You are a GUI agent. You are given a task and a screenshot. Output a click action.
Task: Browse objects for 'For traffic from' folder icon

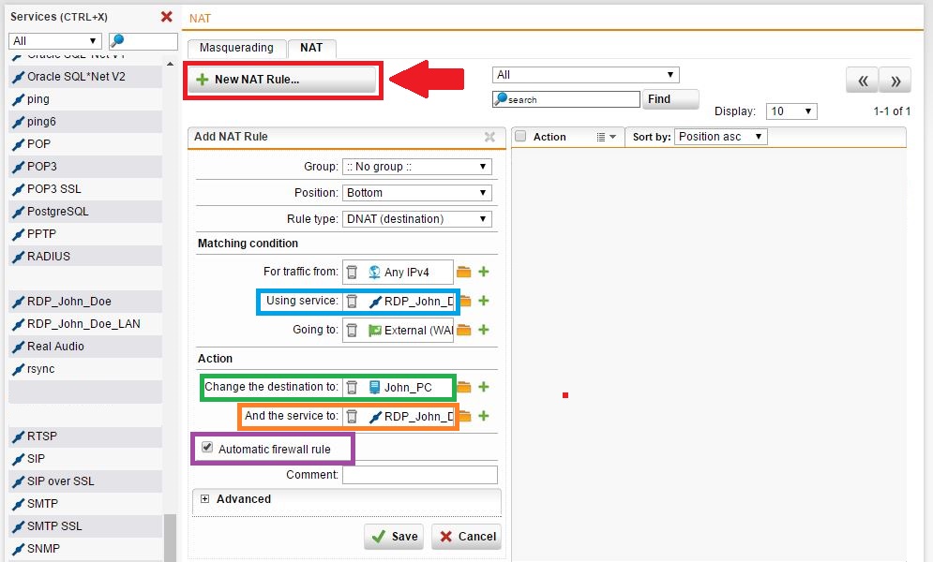coord(463,272)
